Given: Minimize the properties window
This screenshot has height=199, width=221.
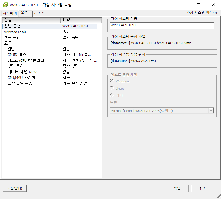Looking at the screenshot, I should 184,5.
